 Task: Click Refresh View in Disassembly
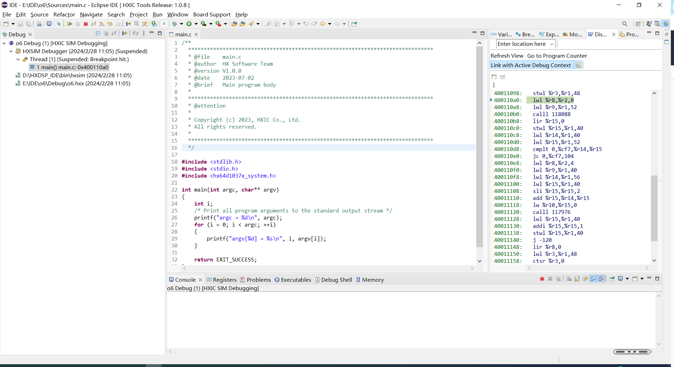click(507, 56)
